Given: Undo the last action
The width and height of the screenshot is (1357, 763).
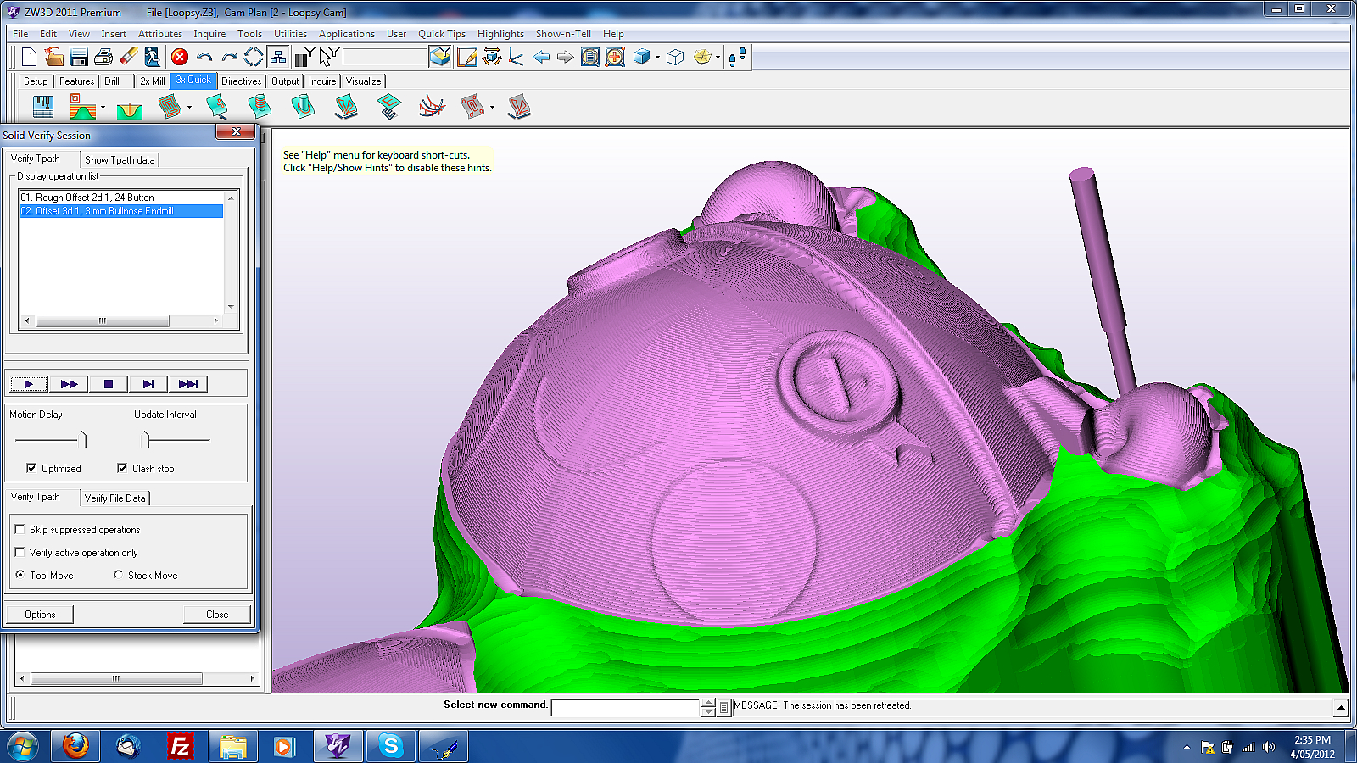Looking at the screenshot, I should pyautogui.click(x=204, y=57).
